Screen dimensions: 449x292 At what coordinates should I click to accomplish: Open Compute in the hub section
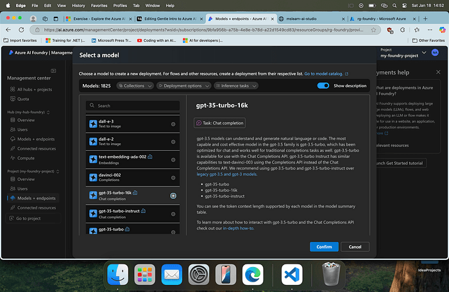point(22,158)
